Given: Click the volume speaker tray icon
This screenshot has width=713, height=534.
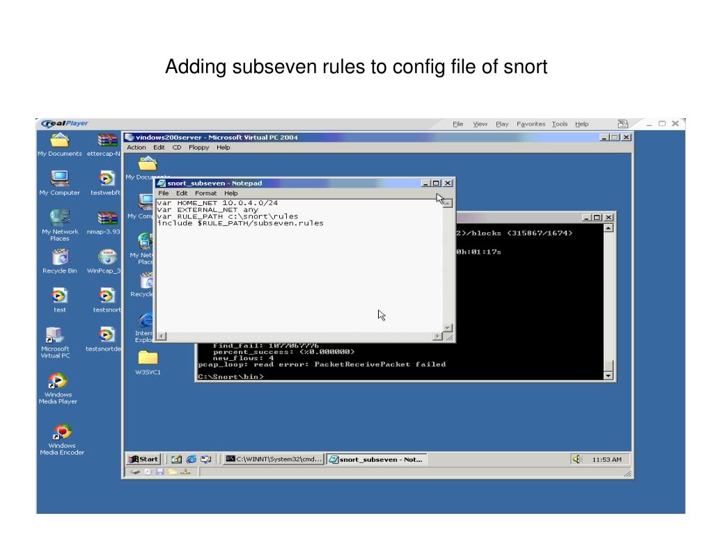Looking at the screenshot, I should tap(577, 460).
